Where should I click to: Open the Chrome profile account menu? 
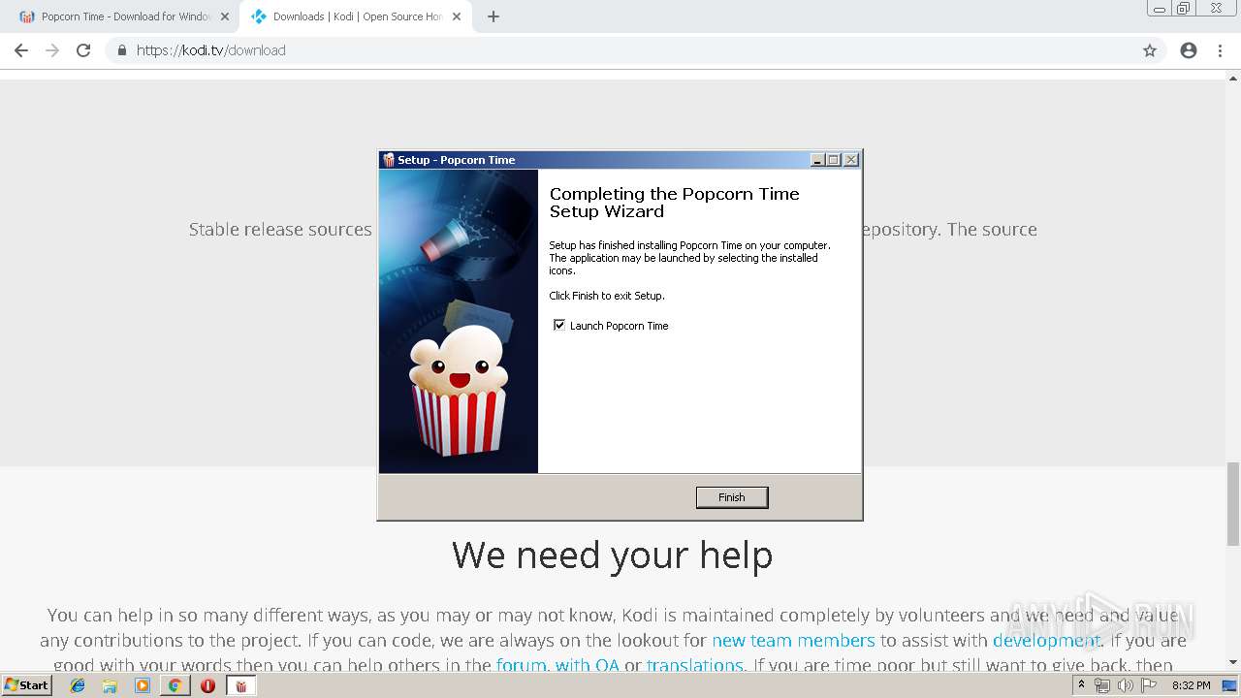(1189, 50)
